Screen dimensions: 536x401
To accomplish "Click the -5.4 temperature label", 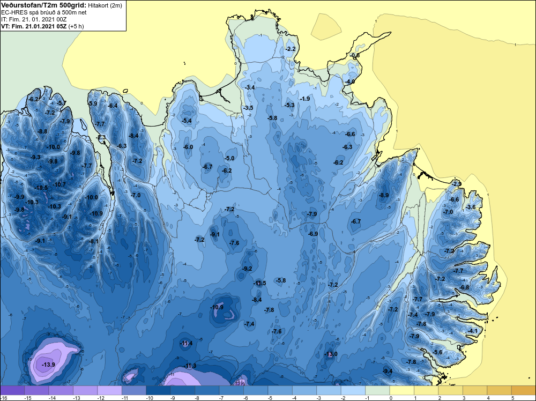I will (187, 121).
